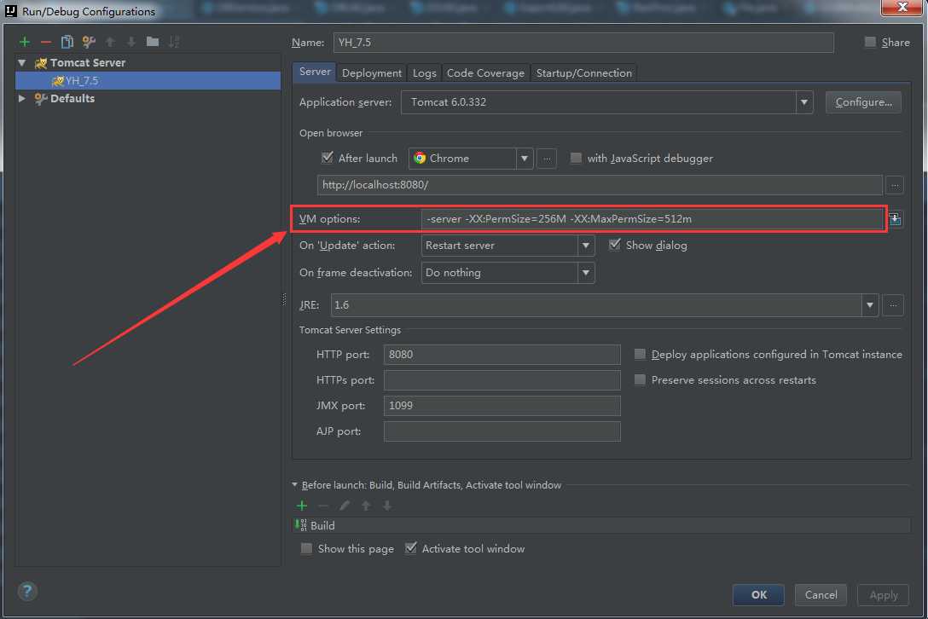
Task: Switch to the Logs tab
Action: point(425,72)
